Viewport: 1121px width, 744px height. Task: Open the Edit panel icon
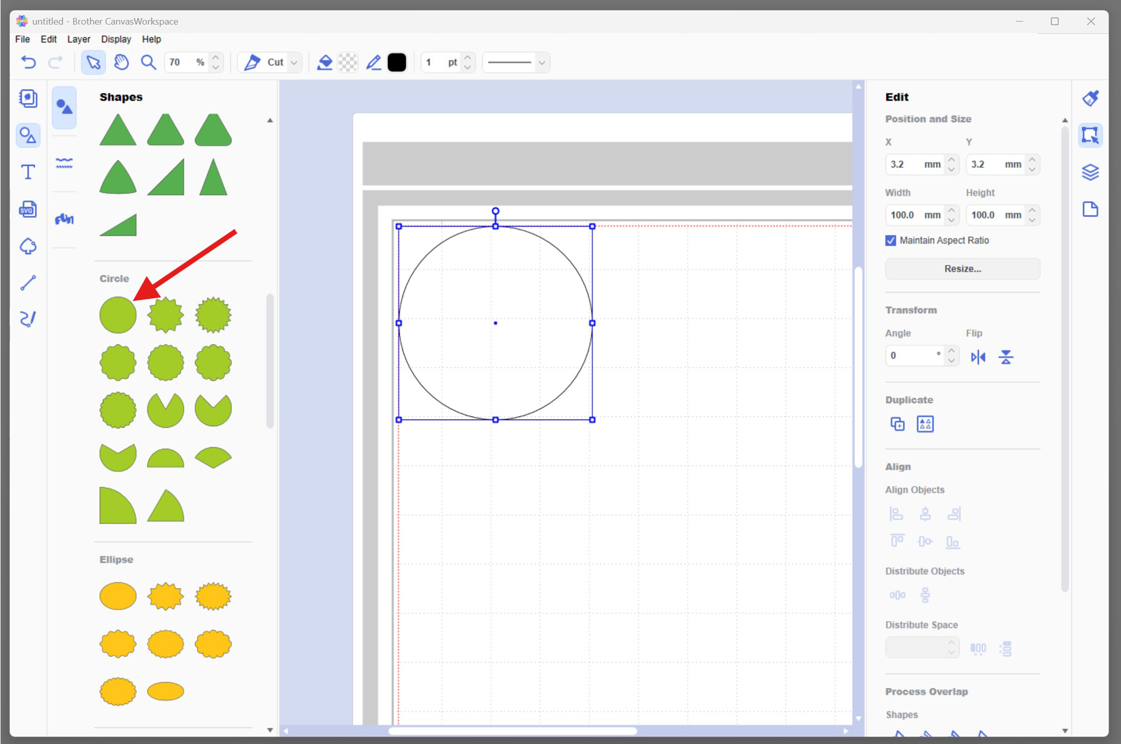(x=1090, y=135)
